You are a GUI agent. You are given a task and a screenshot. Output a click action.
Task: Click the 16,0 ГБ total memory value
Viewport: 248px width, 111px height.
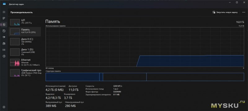coord(240,22)
